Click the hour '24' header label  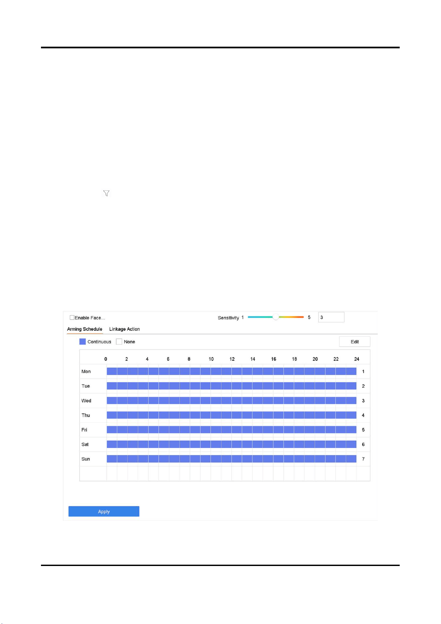tap(357, 359)
